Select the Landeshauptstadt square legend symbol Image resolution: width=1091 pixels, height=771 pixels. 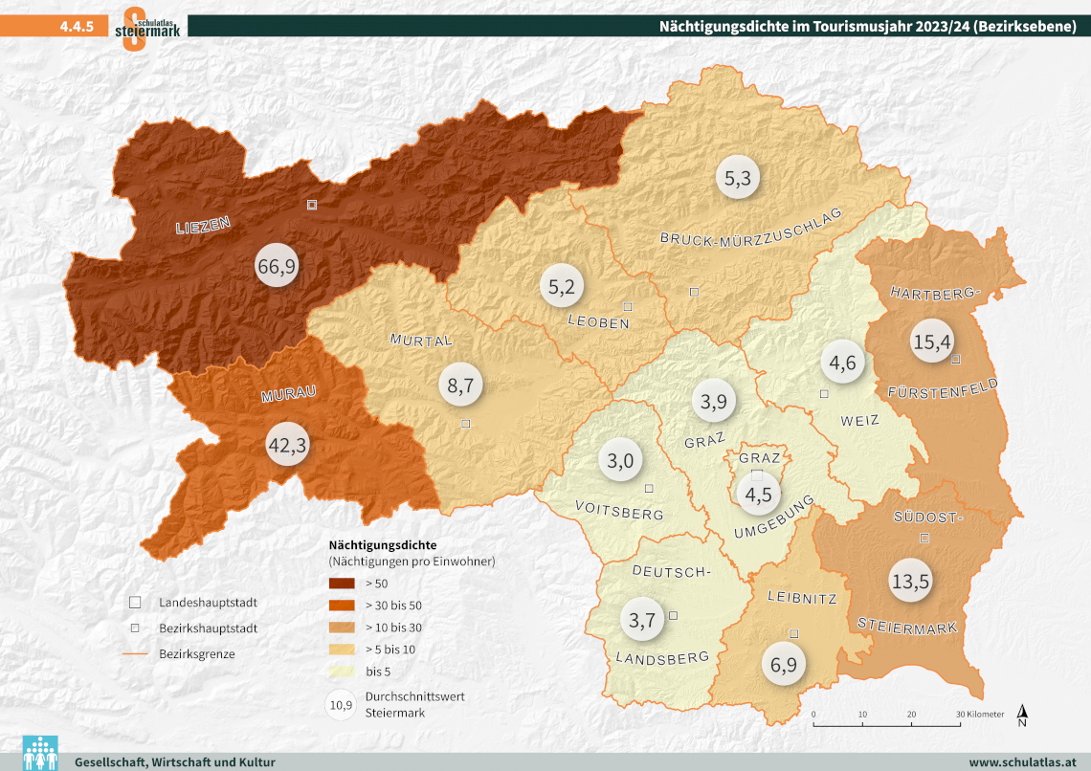pos(135,603)
